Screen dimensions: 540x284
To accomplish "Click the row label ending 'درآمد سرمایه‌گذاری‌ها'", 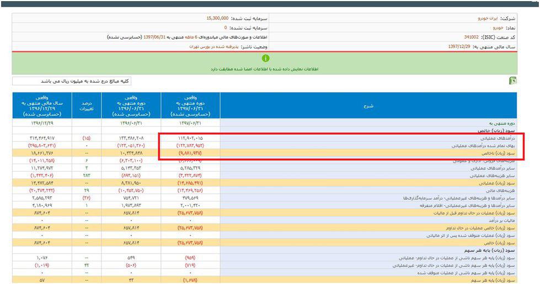I will [459, 198].
